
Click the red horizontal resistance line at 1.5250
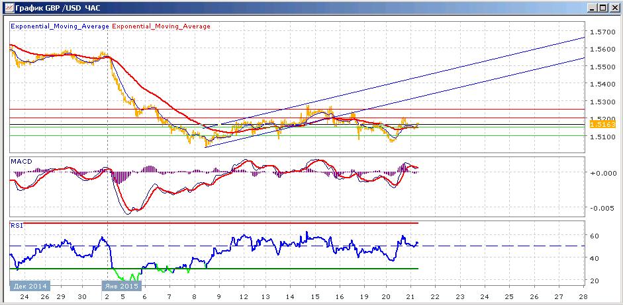[297, 109]
